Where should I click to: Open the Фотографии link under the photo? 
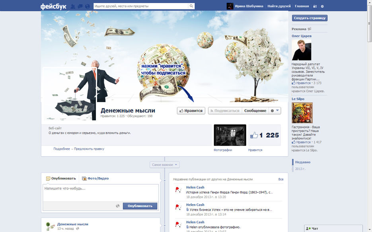[x=223, y=150]
